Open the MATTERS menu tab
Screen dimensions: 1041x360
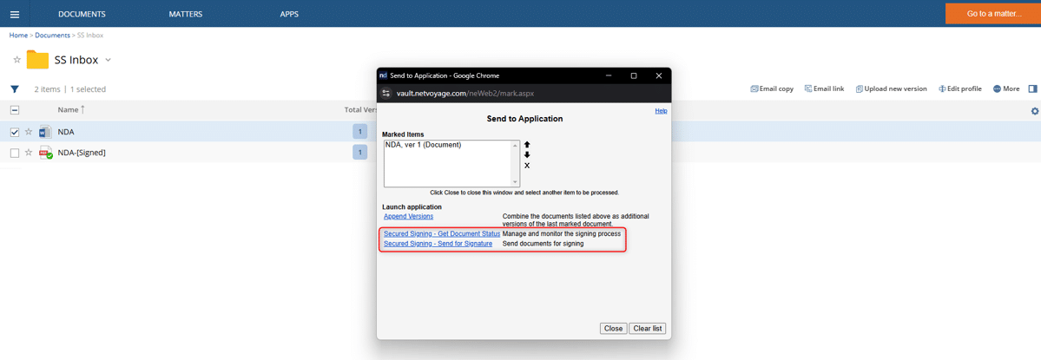[186, 14]
